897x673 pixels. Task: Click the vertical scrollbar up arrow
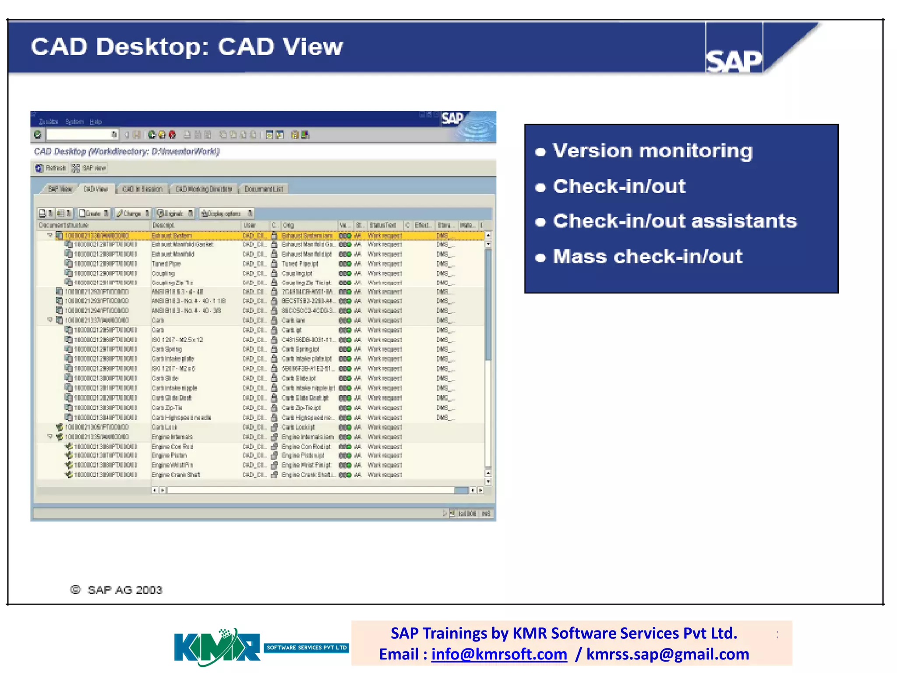(x=488, y=235)
